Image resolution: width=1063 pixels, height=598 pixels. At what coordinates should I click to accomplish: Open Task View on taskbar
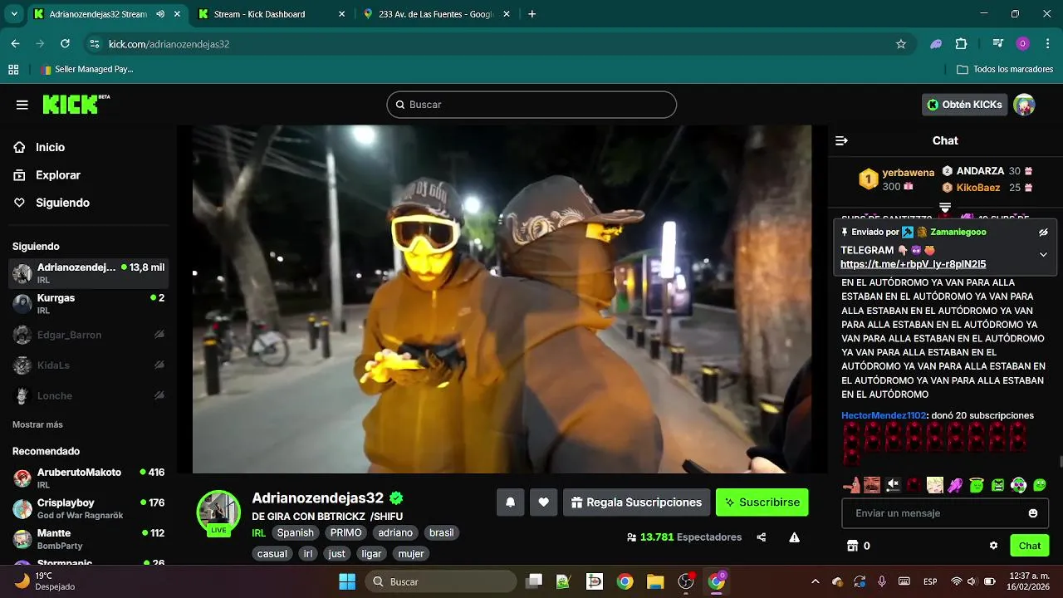pyautogui.click(x=534, y=581)
